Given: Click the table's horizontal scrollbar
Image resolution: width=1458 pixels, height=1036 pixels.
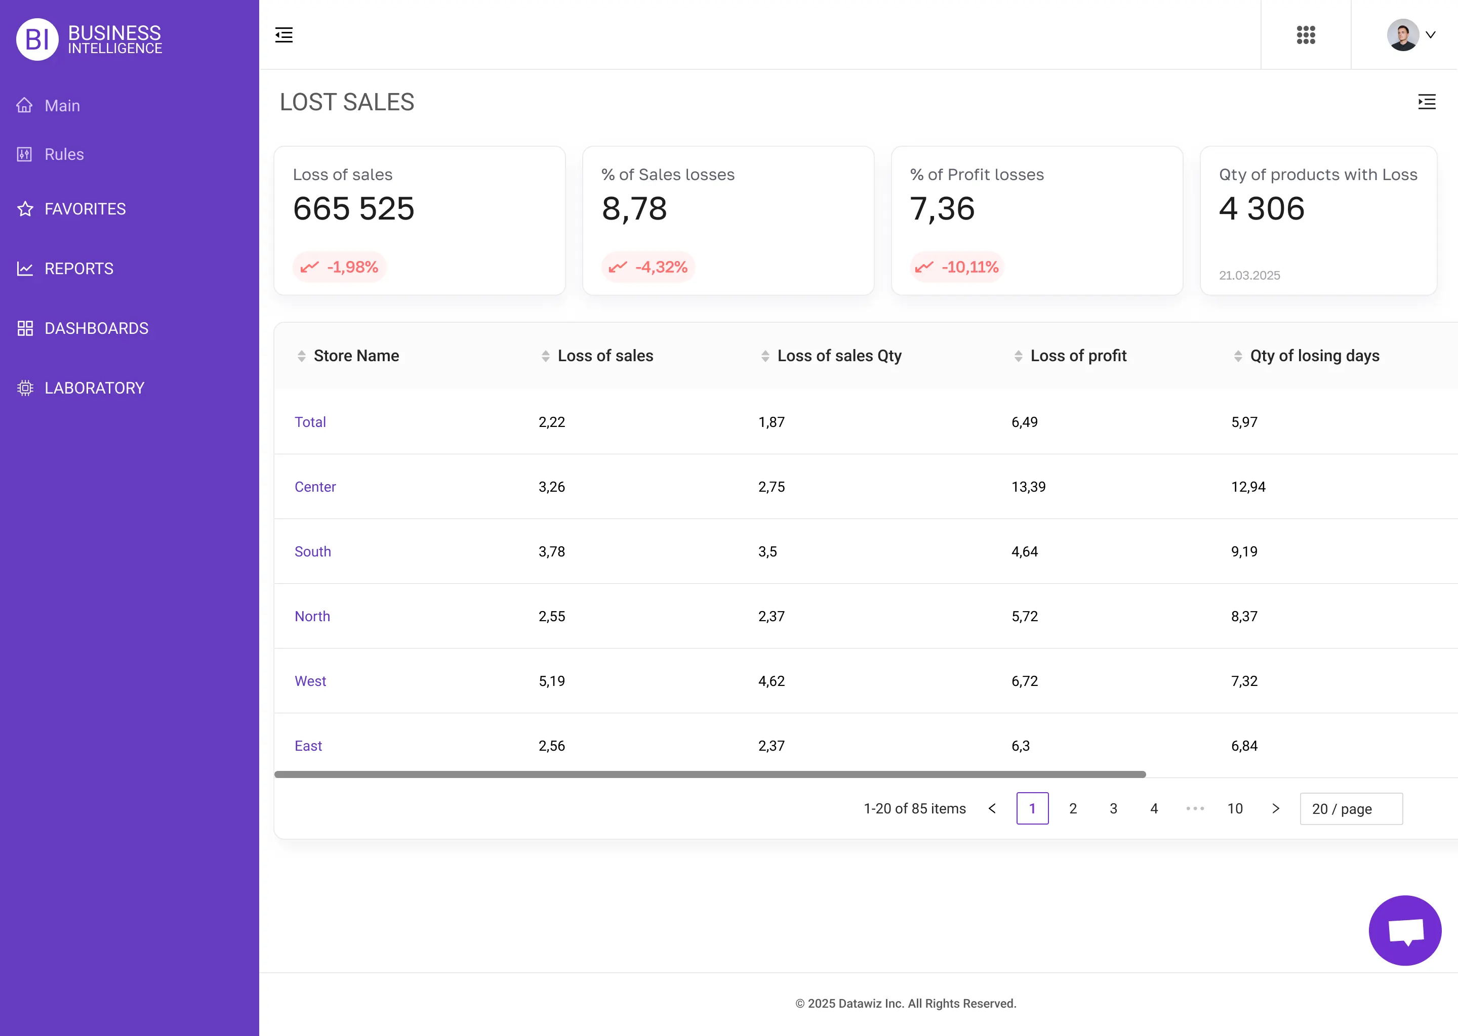Looking at the screenshot, I should pyautogui.click(x=709, y=774).
